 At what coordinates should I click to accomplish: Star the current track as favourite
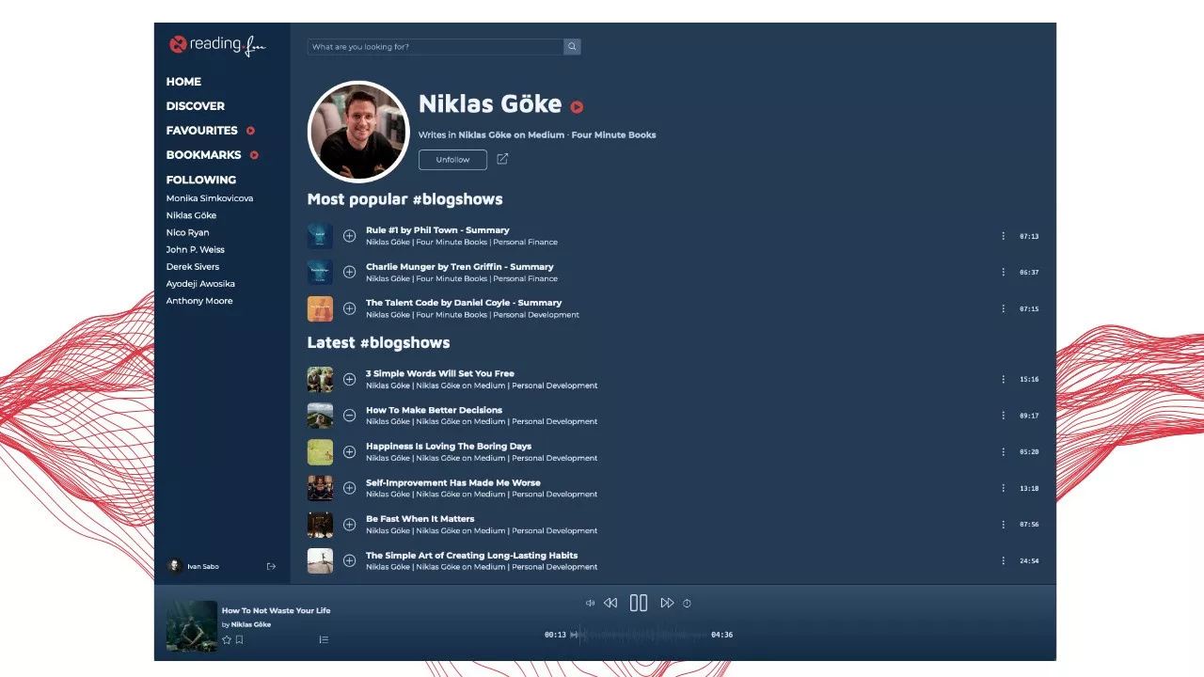tap(227, 639)
